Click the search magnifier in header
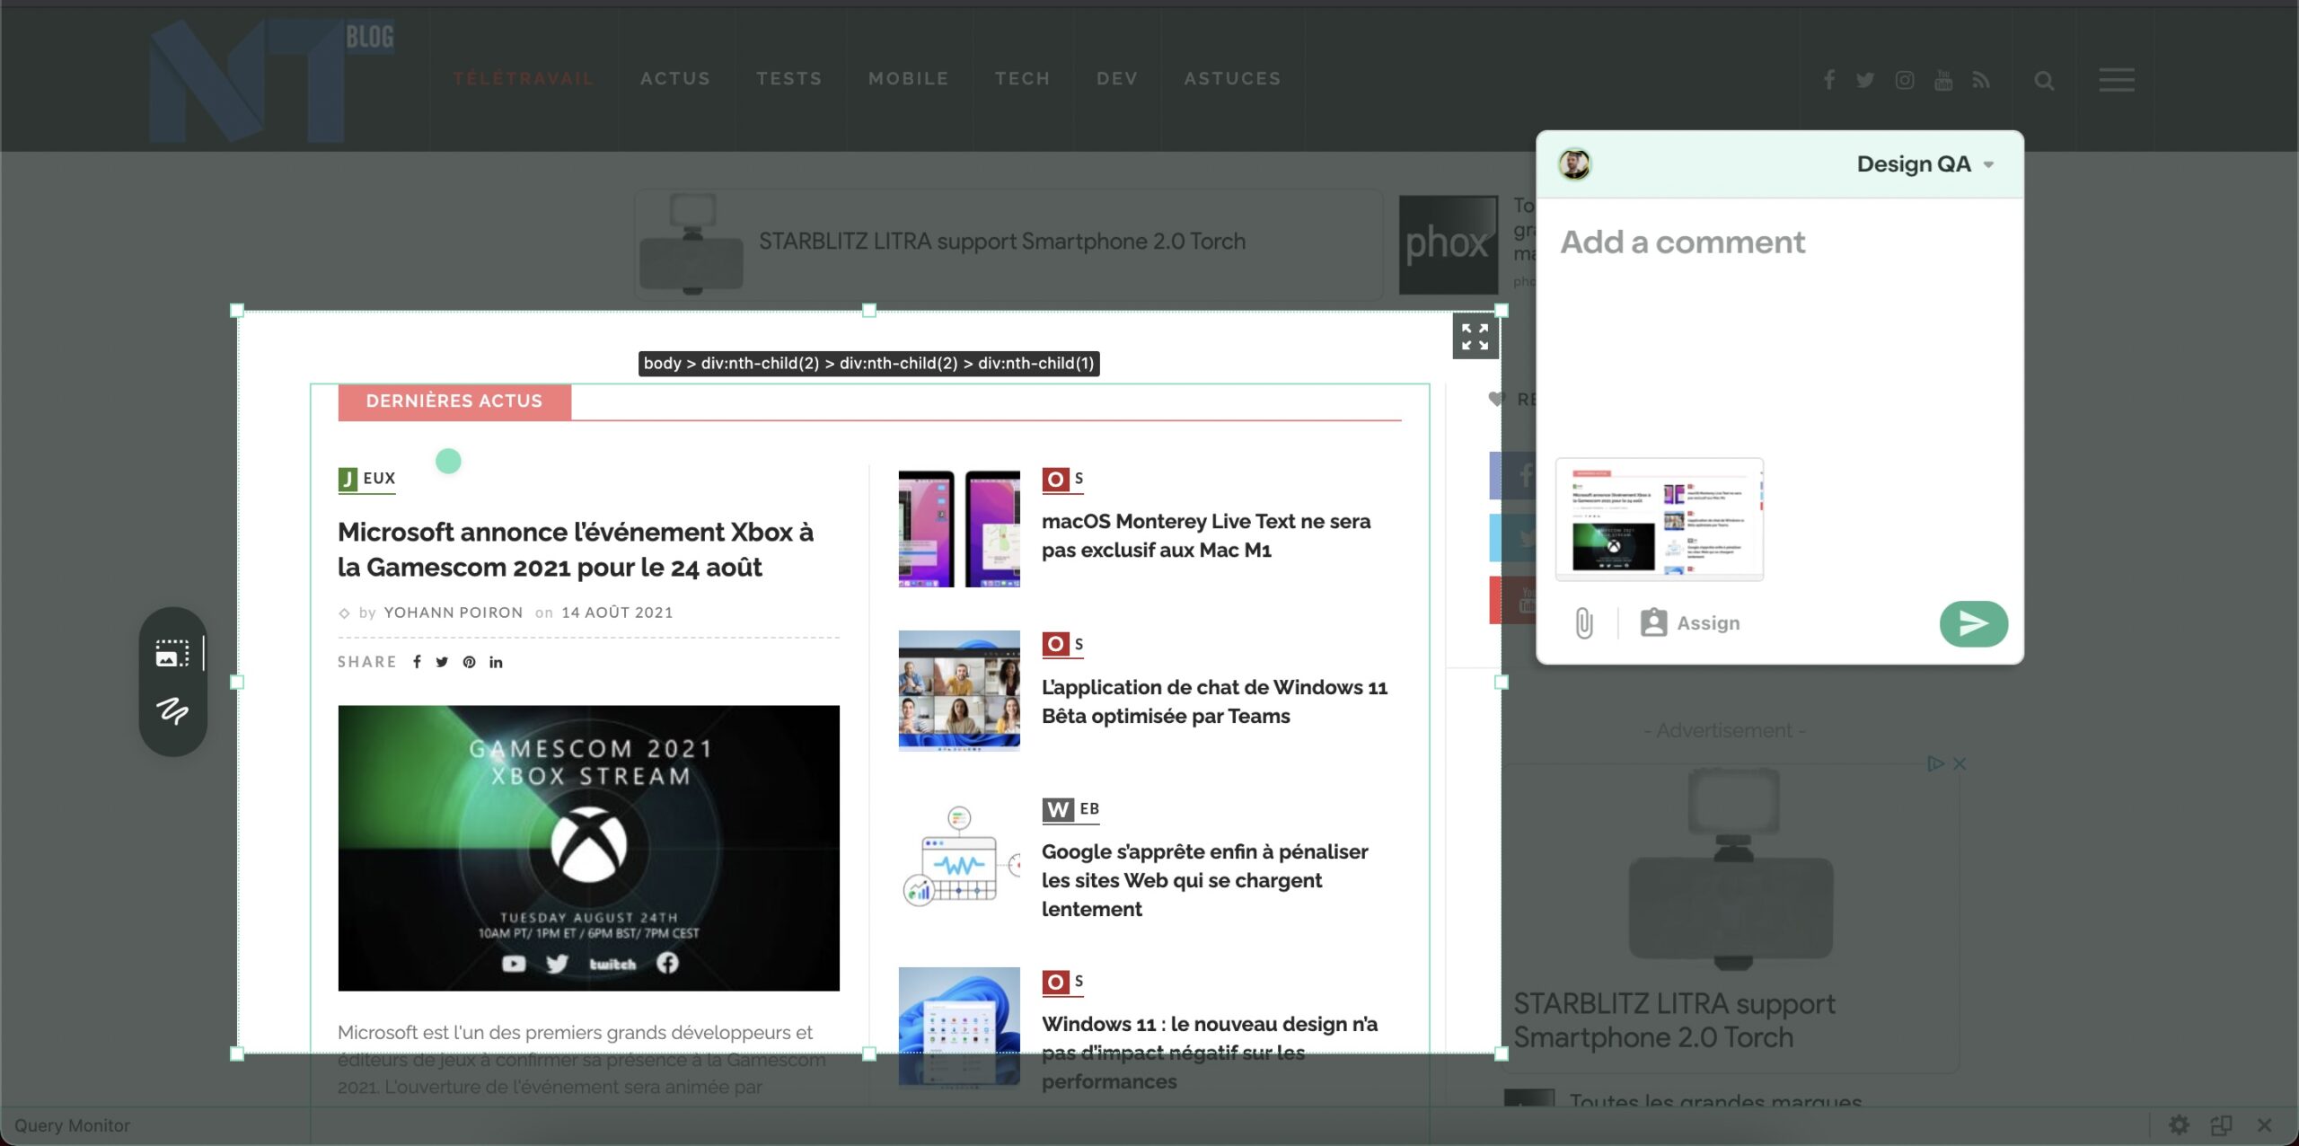2299x1146 pixels. [2044, 81]
